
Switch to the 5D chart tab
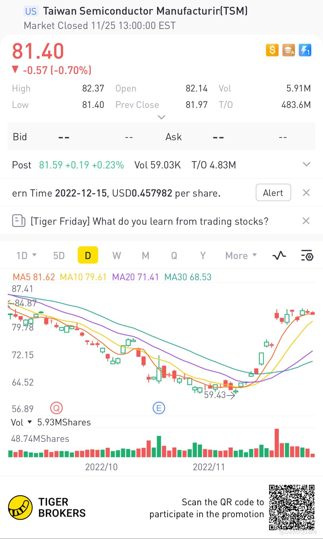pos(59,256)
